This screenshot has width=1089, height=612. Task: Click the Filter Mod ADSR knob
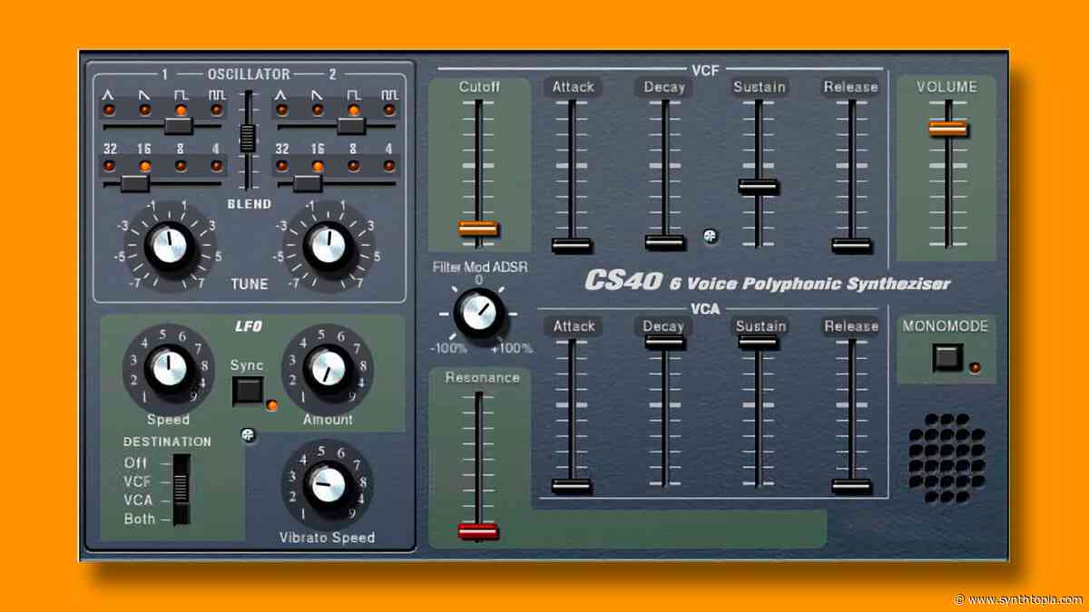coord(478,314)
